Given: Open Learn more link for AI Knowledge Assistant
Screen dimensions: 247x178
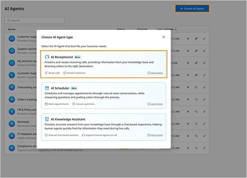Looking at the screenshot, I should click(156, 135).
